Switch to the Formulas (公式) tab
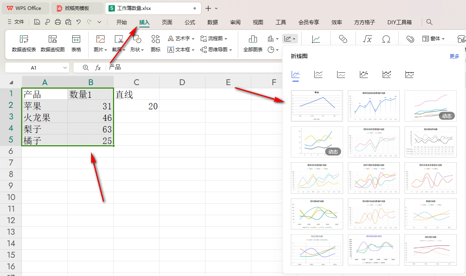 tap(190, 22)
